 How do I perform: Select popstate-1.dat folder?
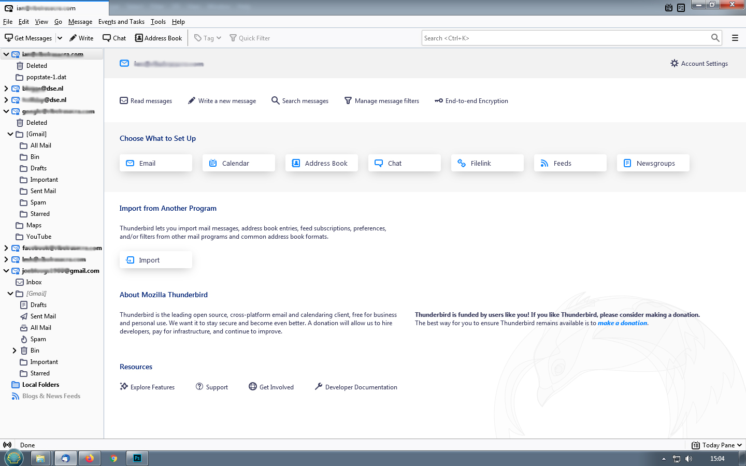click(x=46, y=77)
